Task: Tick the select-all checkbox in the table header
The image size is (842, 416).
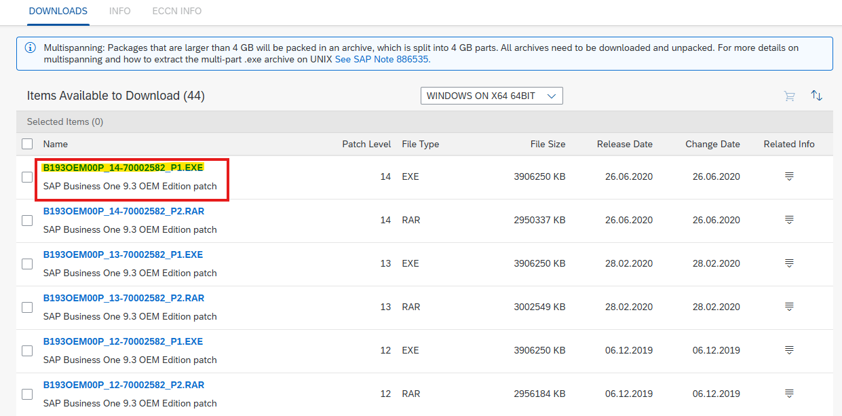Action: point(27,144)
